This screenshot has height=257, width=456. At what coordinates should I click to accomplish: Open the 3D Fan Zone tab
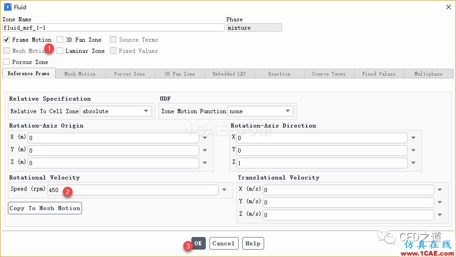180,74
